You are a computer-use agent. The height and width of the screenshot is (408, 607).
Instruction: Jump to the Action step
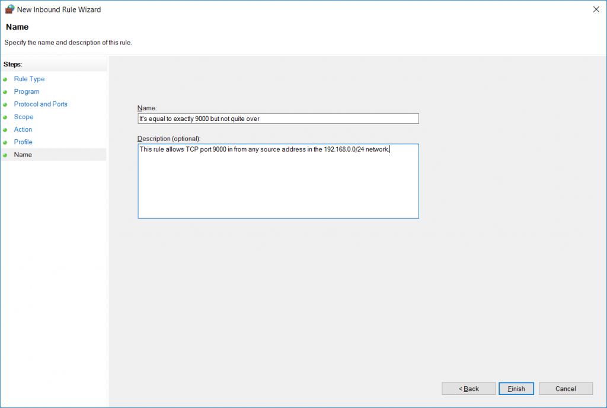tap(23, 129)
